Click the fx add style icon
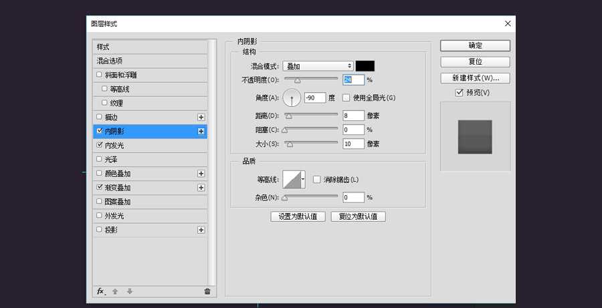 pos(101,291)
